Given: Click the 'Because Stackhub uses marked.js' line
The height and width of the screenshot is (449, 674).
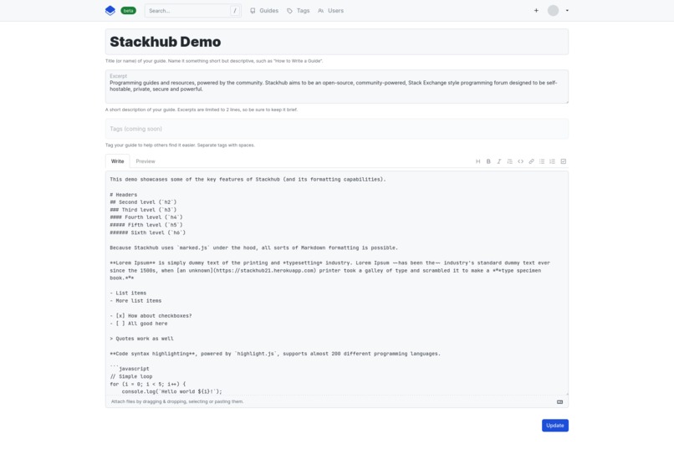Looking at the screenshot, I should (x=253, y=248).
